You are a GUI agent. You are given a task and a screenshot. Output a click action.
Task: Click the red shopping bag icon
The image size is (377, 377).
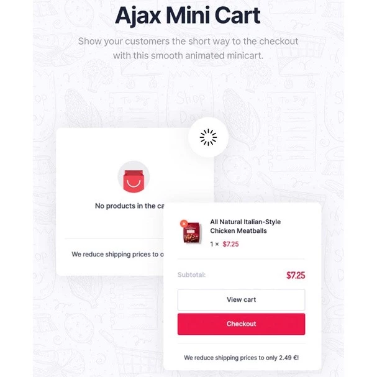pos(134,179)
